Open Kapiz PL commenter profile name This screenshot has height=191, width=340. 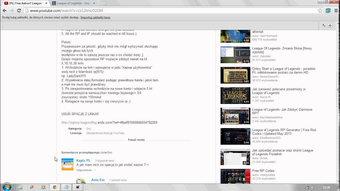(83, 160)
